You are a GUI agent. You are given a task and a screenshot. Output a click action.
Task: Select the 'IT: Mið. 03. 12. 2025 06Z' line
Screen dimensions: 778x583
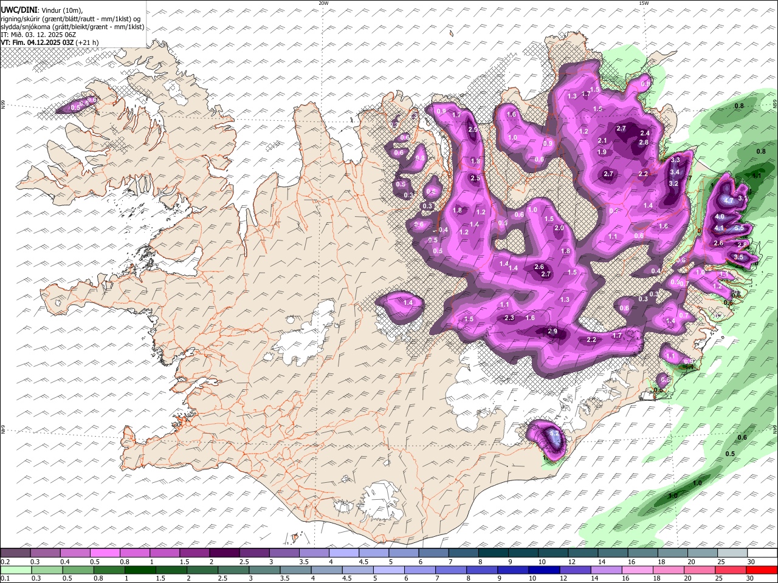38,35
